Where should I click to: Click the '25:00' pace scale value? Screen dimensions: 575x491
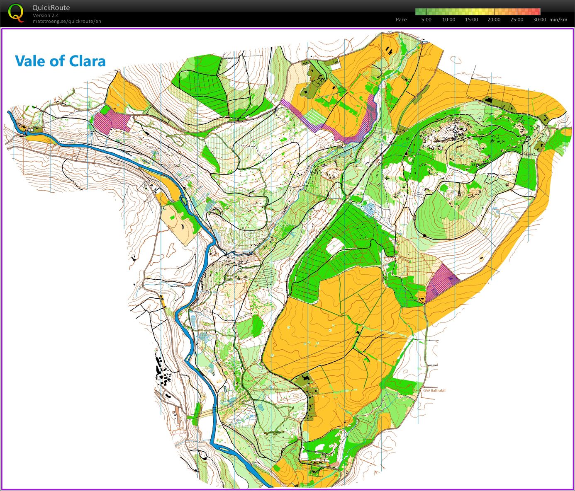coord(517,19)
